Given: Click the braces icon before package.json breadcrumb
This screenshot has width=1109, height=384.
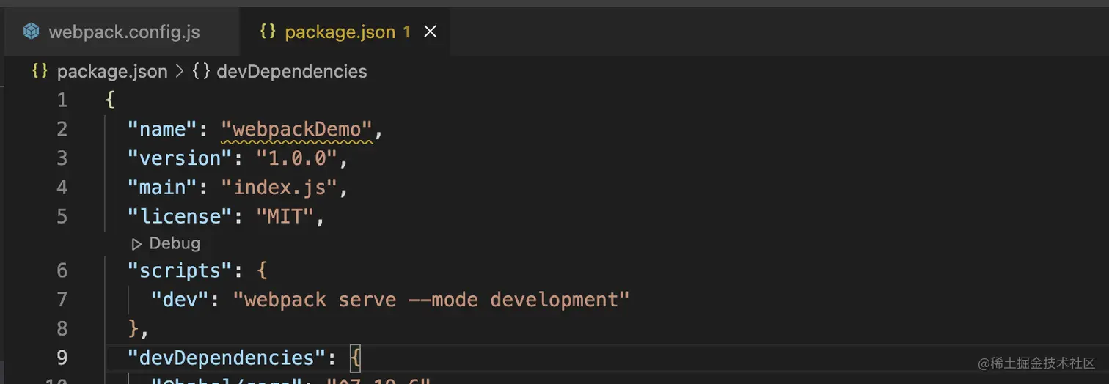Looking at the screenshot, I should coord(40,71).
